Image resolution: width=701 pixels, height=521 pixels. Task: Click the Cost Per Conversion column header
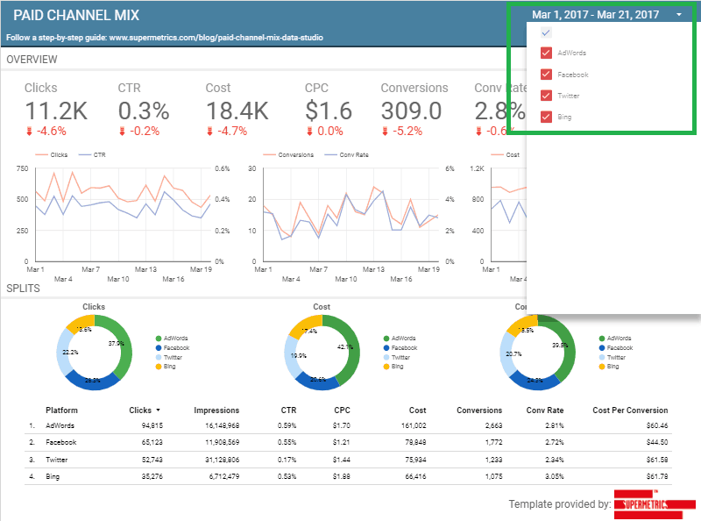point(630,410)
